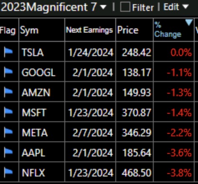Click the blue flag next to META
The image size is (198, 184).
coord(8,132)
